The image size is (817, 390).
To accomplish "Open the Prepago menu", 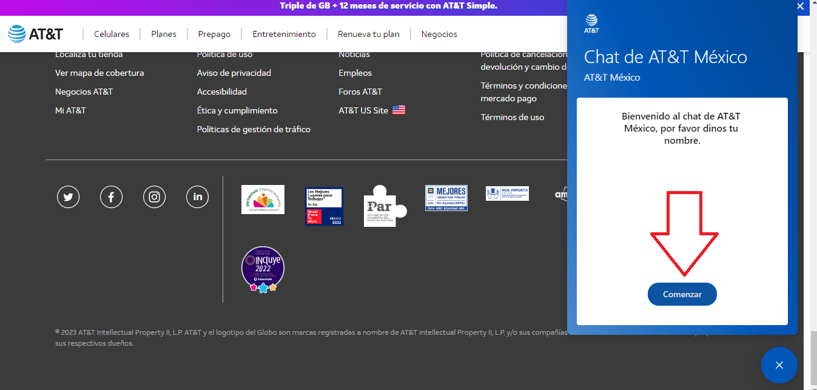I will pos(214,34).
